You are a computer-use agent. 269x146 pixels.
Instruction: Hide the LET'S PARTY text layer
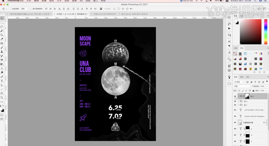235,110
